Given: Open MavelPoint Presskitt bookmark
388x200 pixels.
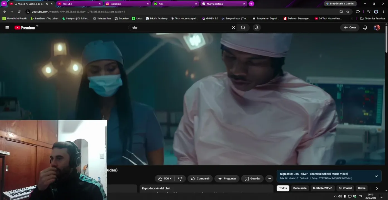Looking at the screenshot, I should pos(15,19).
